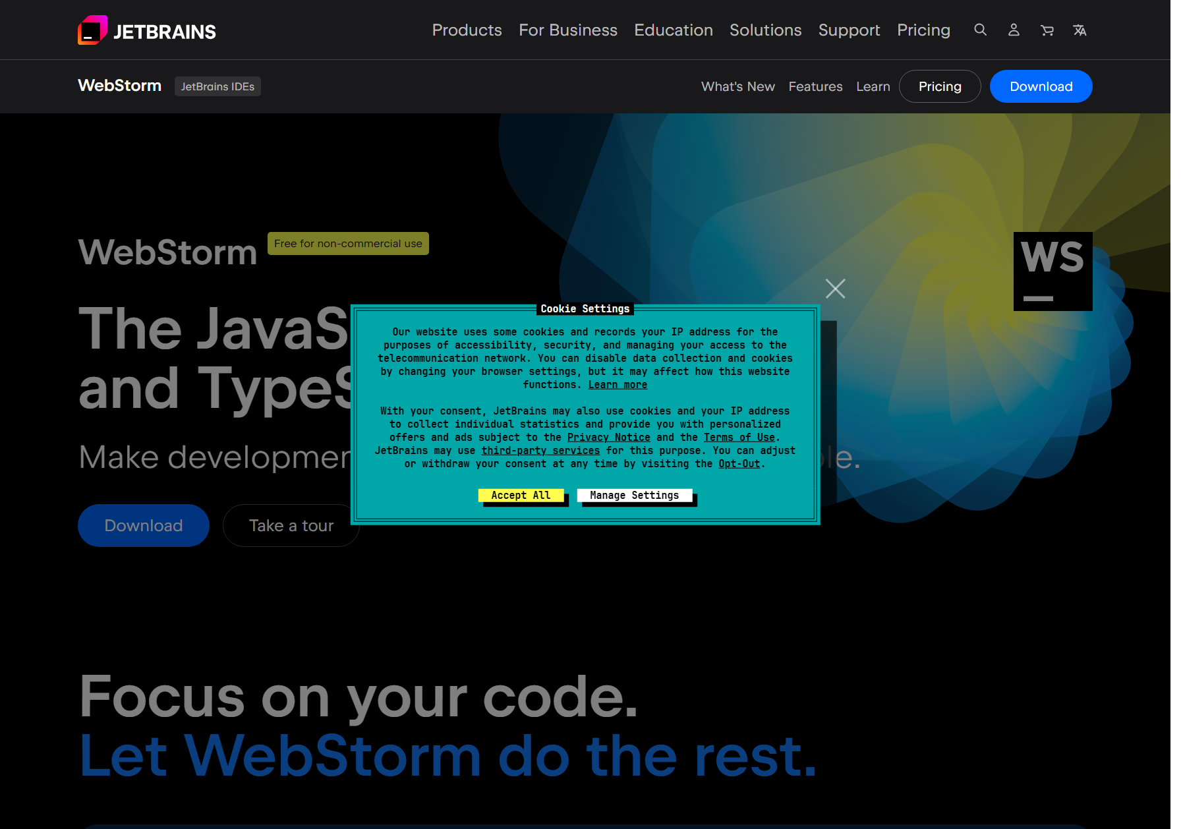Open the site search icon
Viewport: 1183px width, 829px height.
[x=981, y=30]
